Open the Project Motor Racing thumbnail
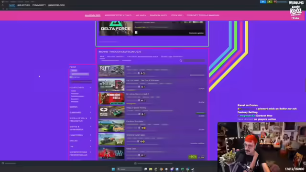Image resolution: width=306 pixels, height=172 pixels. (x=111, y=112)
